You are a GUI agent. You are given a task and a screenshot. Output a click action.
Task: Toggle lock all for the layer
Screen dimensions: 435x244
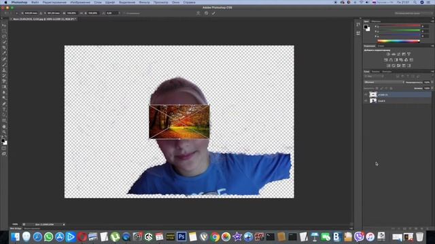point(391,88)
